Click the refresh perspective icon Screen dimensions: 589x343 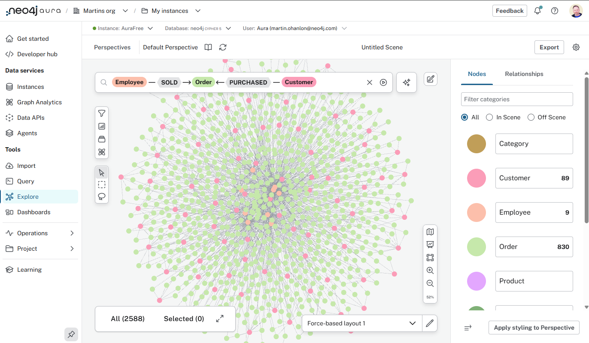[223, 47]
